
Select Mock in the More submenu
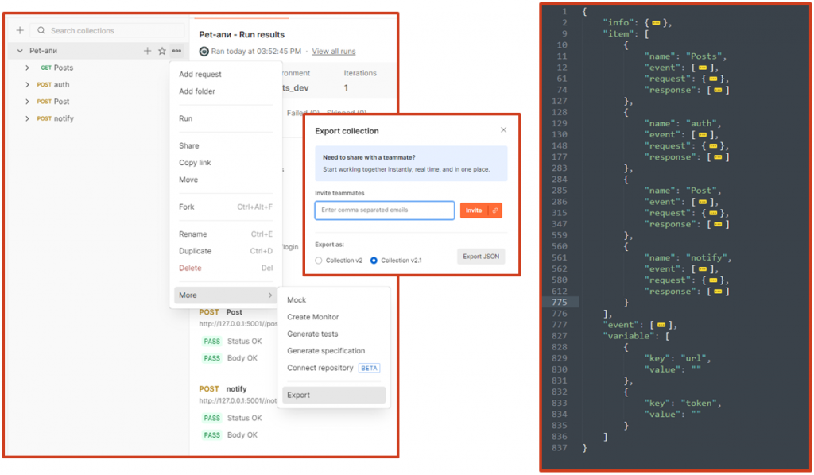297,300
